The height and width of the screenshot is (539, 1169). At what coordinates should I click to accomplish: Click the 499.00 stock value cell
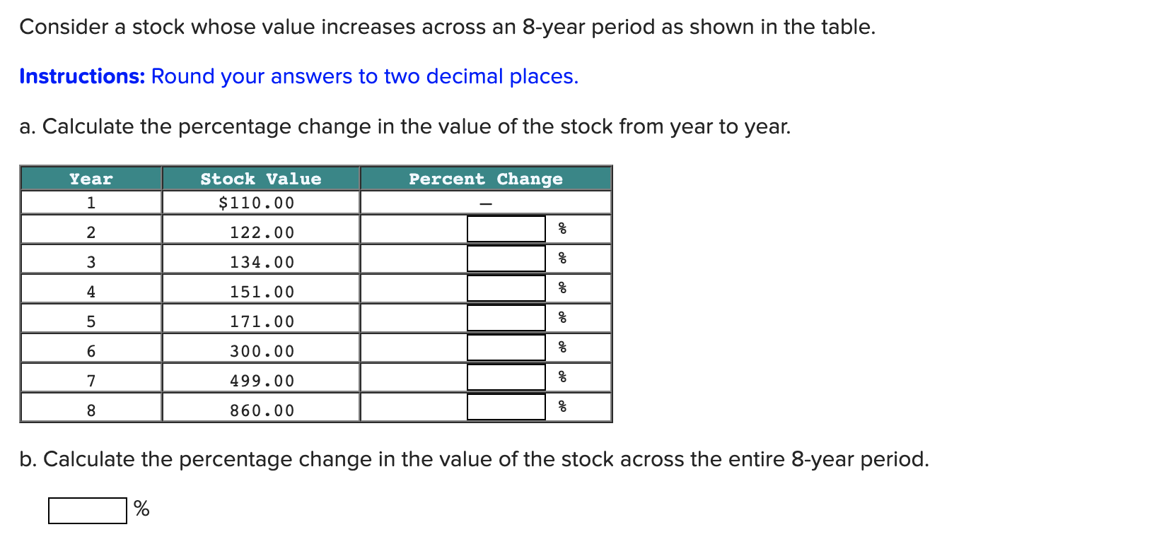tap(262, 380)
